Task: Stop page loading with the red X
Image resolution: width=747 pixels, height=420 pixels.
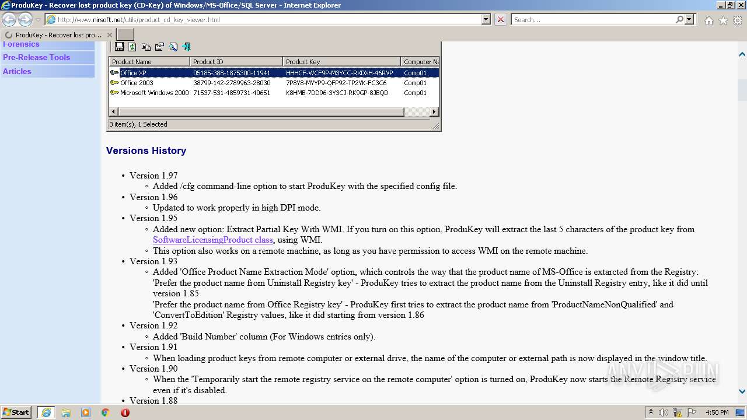Action: (x=501, y=19)
